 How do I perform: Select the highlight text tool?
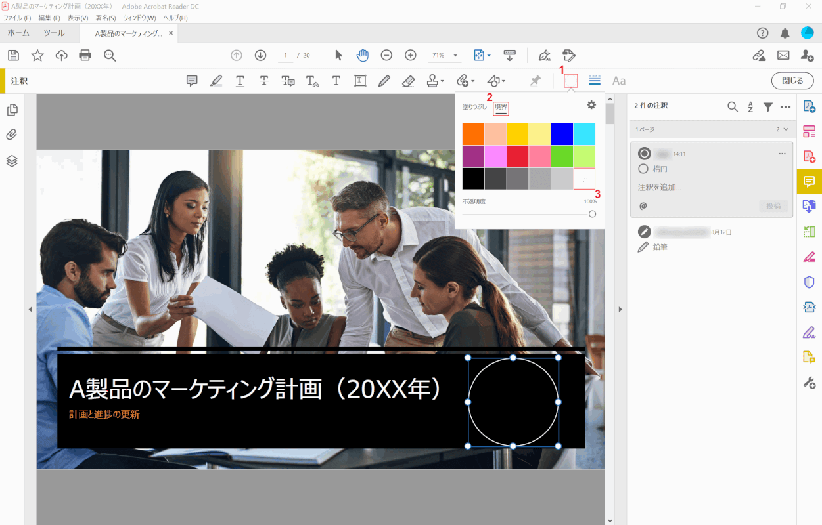[216, 81]
